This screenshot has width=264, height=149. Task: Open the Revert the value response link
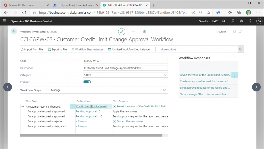(205, 75)
